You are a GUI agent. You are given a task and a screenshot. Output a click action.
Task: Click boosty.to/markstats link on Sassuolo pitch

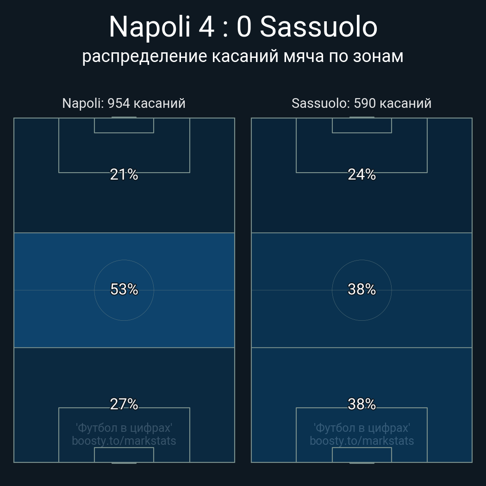[x=361, y=441]
